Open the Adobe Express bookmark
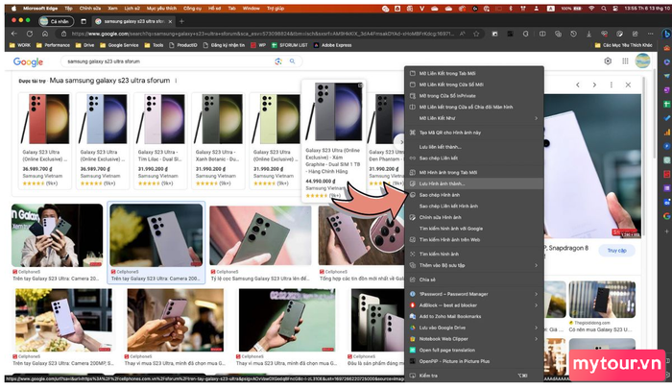 (x=332, y=45)
